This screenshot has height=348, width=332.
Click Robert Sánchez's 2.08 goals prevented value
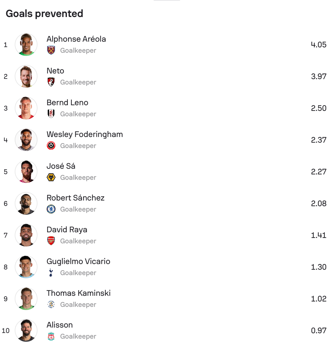point(319,203)
